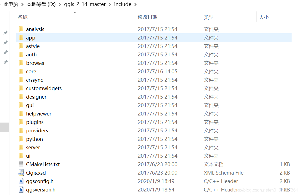Select the analysis folder icon
Screen dimensions: 300x195
tap(21, 29)
